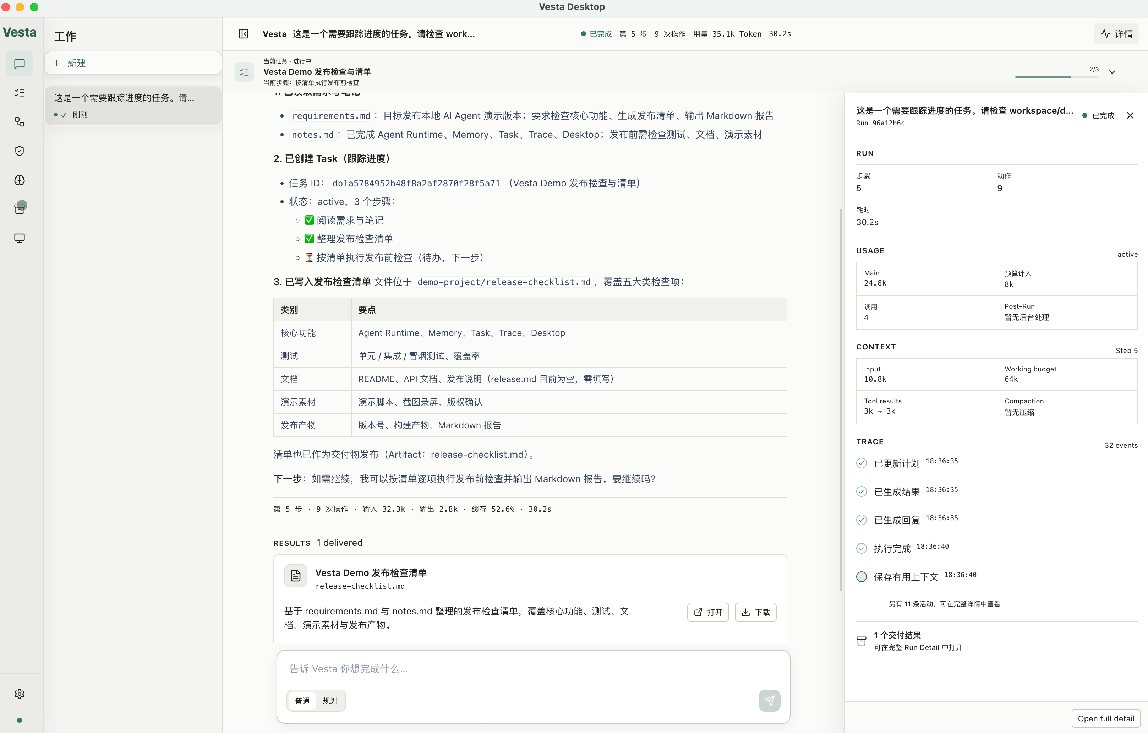The width and height of the screenshot is (1148, 733).
Task: Focus the 告诉 Vesta 你想完成什么 input
Action: 533,669
